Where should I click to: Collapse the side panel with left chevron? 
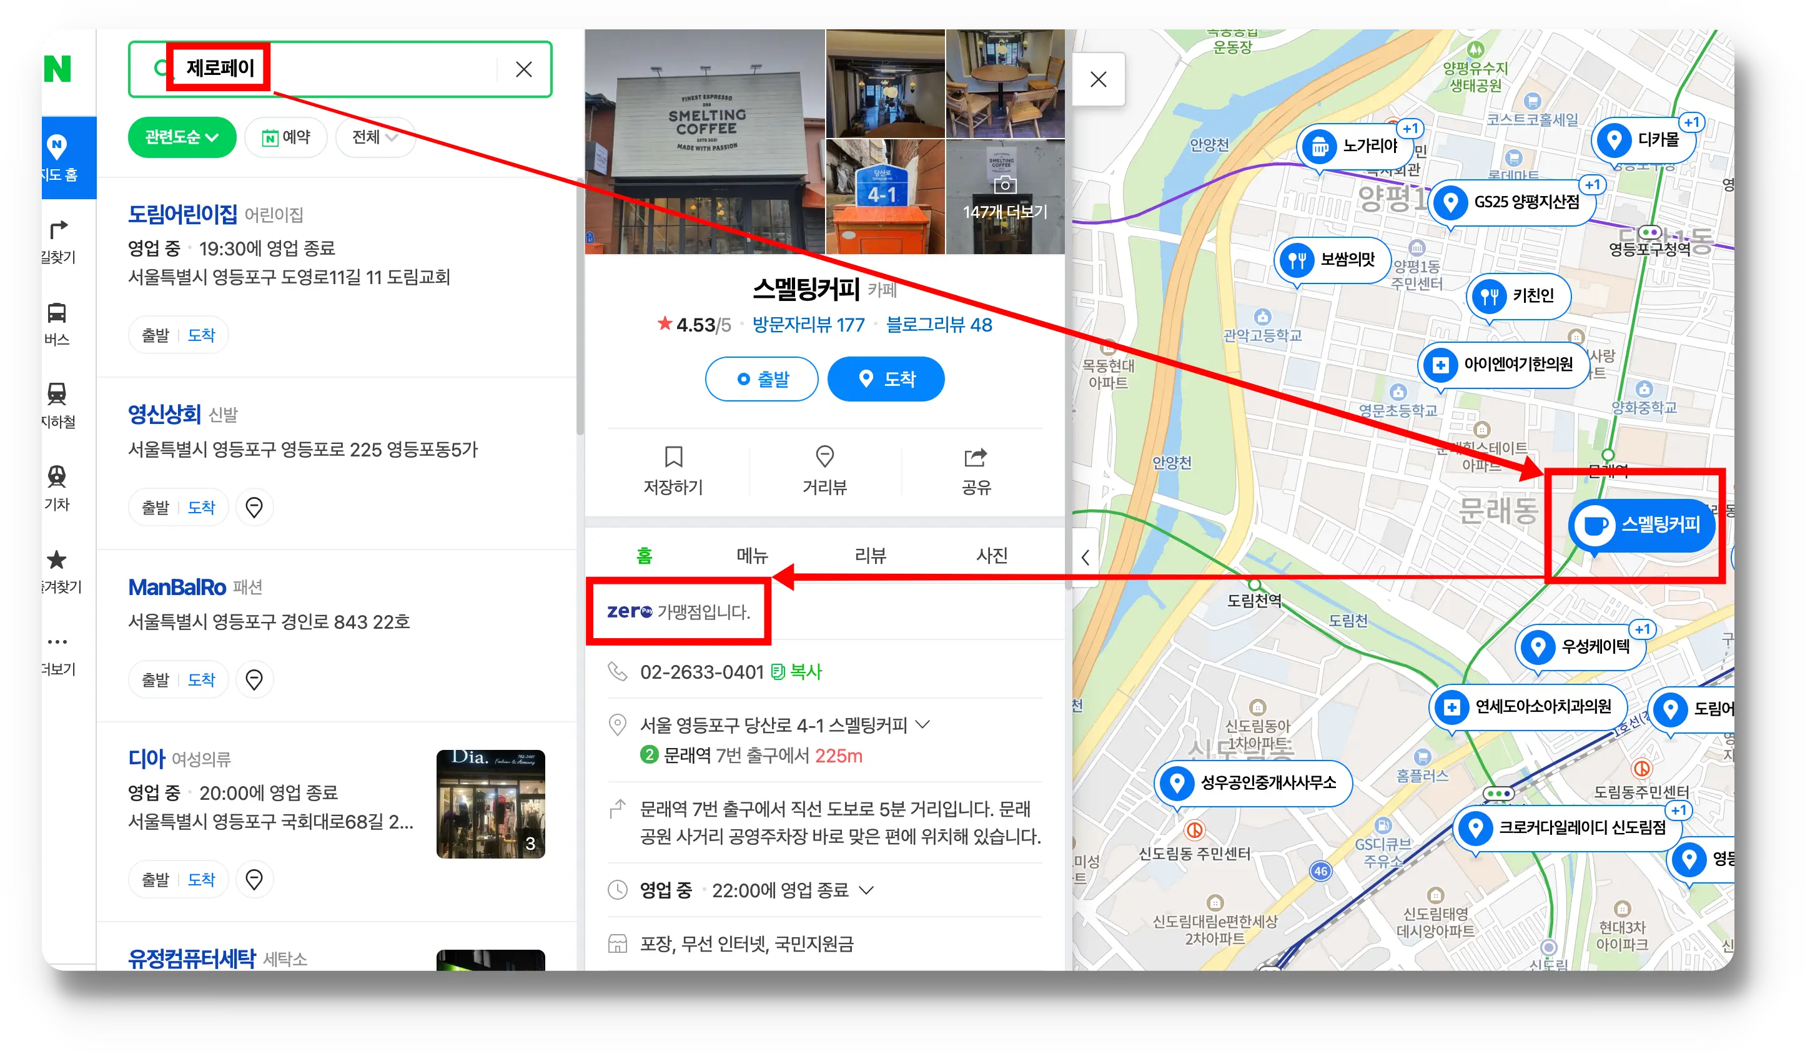click(x=1085, y=558)
